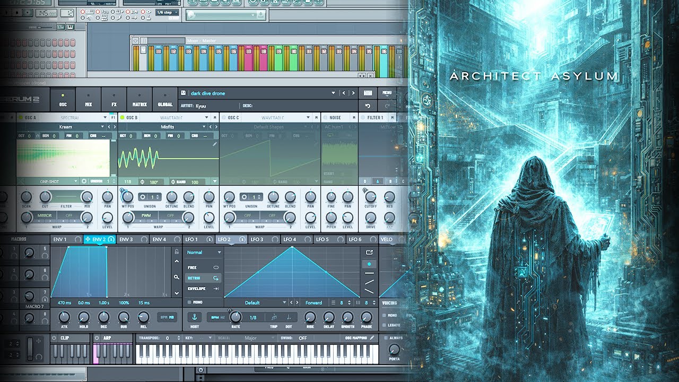Viewport: 679px width, 382px height.
Task: Switch to the MIX page
Action: click(88, 99)
